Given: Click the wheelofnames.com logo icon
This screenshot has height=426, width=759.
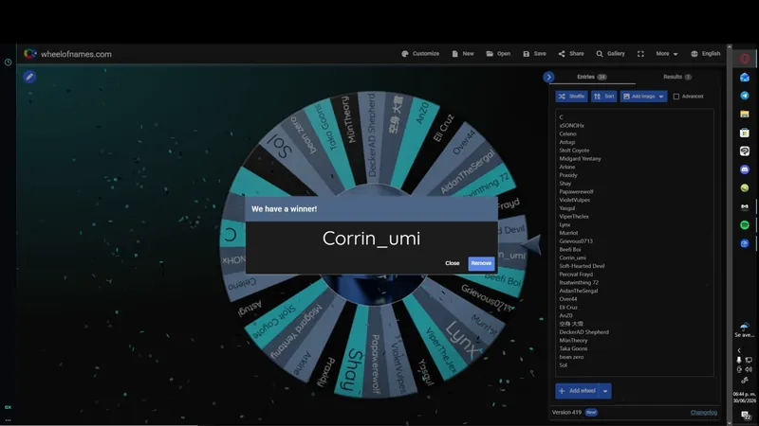Looking at the screenshot, I should tap(30, 54).
